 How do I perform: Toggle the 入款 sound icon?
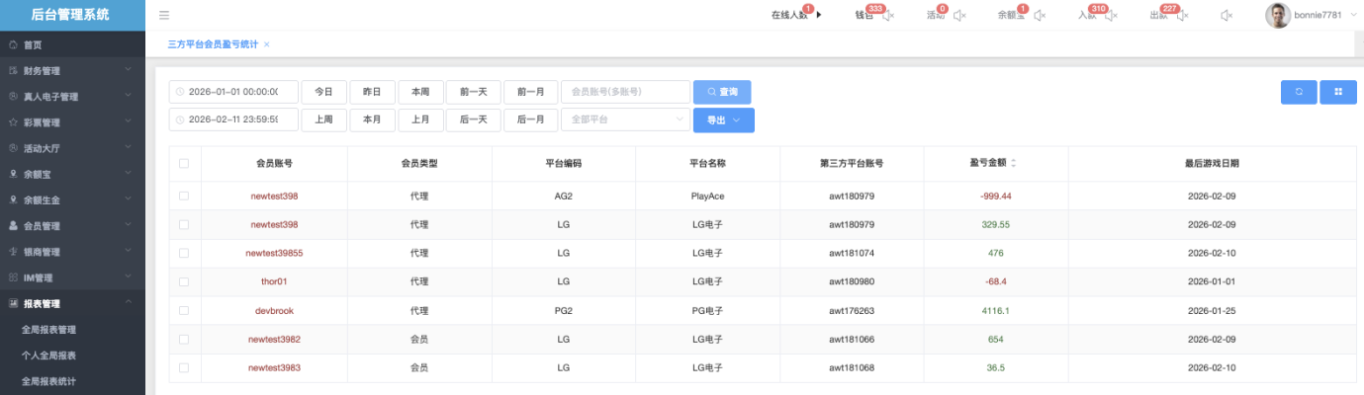coord(1113,15)
